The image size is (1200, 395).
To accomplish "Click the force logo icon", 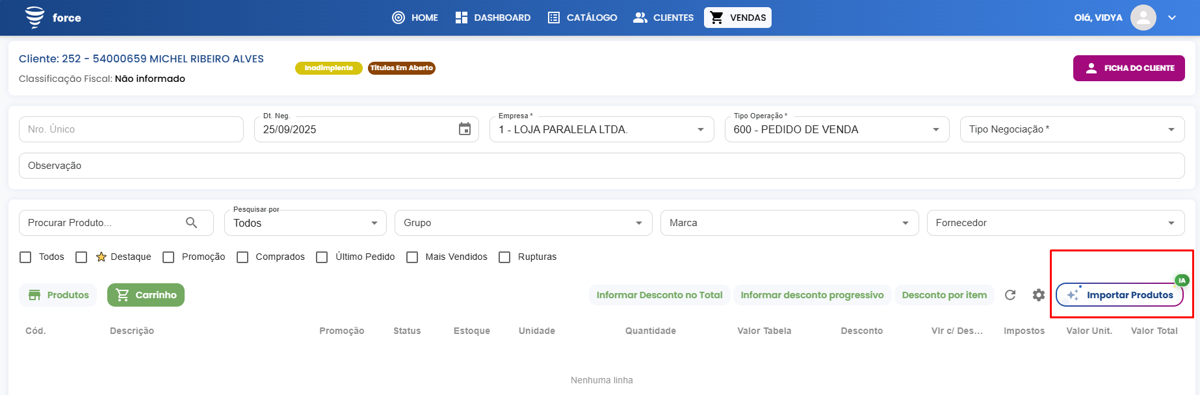I will [x=35, y=18].
